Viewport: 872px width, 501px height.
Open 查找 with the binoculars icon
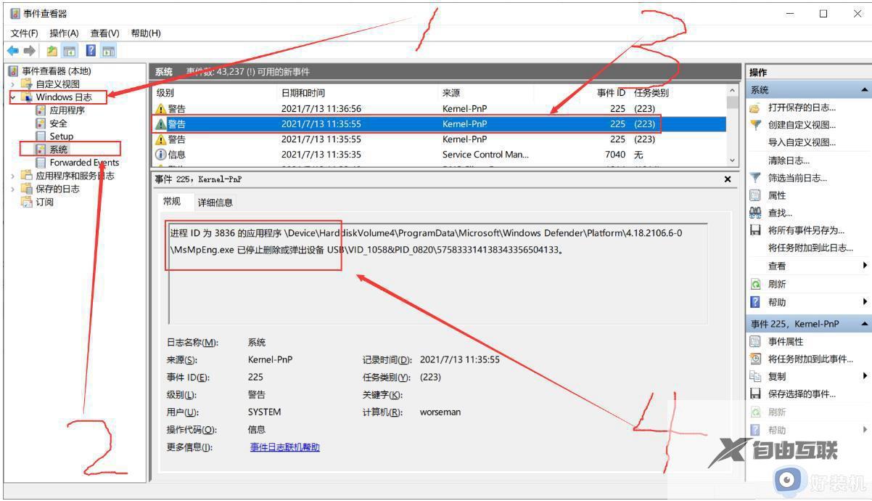755,211
